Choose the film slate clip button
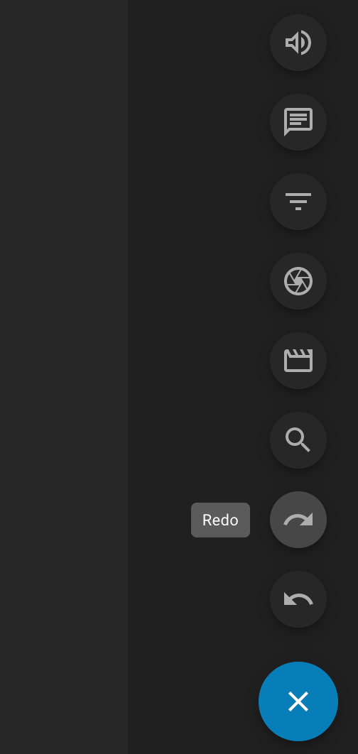The width and height of the screenshot is (358, 754). (x=298, y=361)
